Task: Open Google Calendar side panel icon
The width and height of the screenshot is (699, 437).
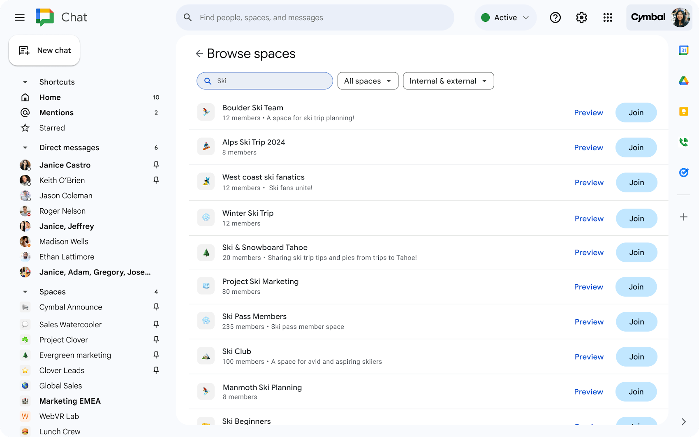Action: click(x=683, y=50)
